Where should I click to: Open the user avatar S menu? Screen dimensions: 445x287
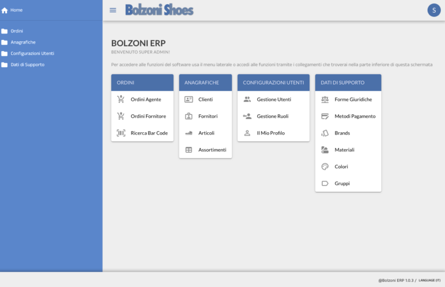tap(434, 10)
